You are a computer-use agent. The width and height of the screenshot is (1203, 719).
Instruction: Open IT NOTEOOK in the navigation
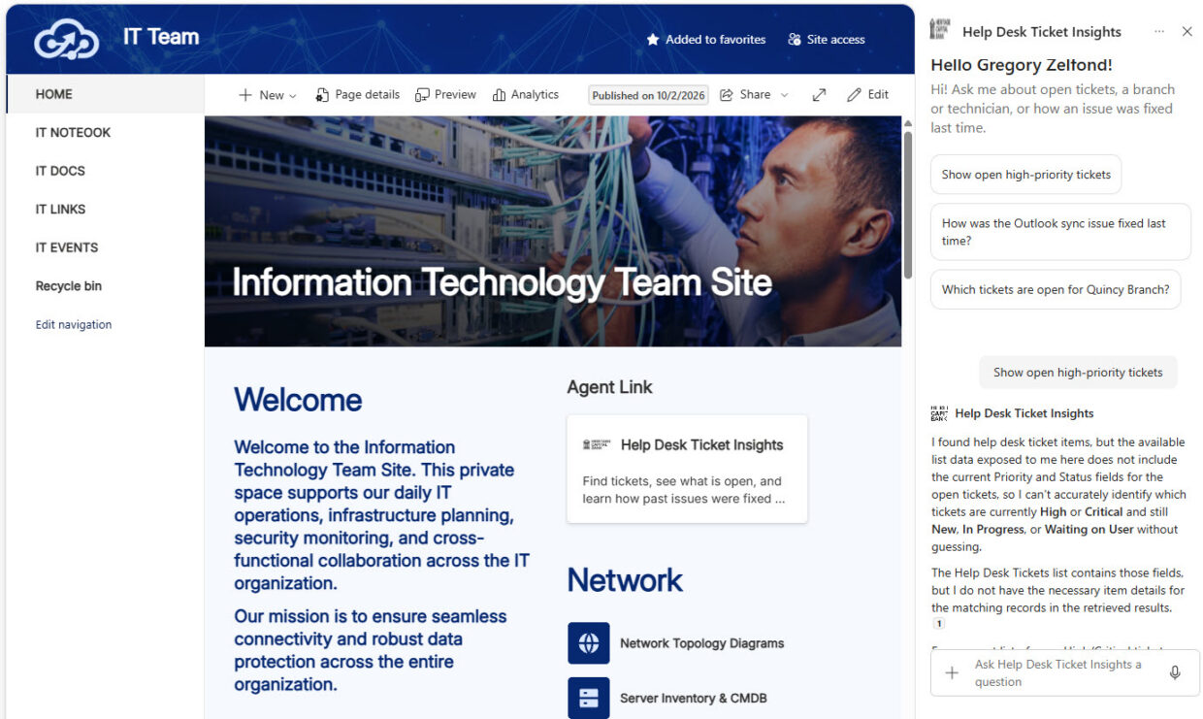[73, 133]
